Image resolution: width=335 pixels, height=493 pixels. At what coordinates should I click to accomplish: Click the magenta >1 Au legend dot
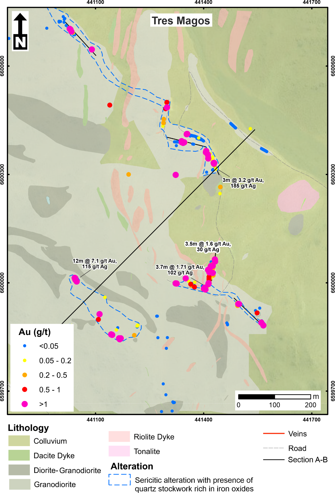pyautogui.click(x=25, y=404)
